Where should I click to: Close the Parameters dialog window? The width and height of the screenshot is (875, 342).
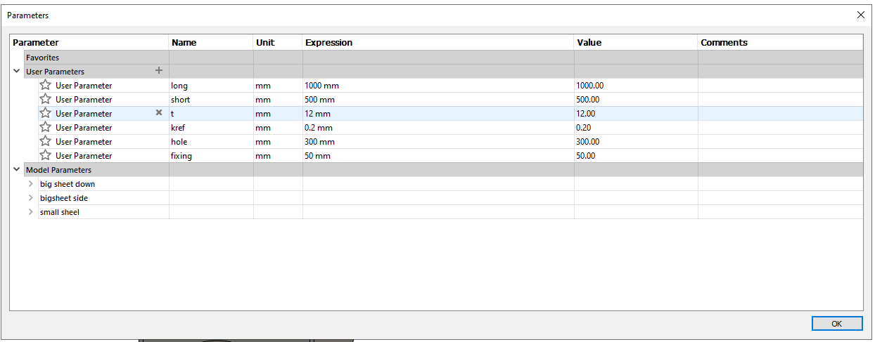[x=861, y=15]
